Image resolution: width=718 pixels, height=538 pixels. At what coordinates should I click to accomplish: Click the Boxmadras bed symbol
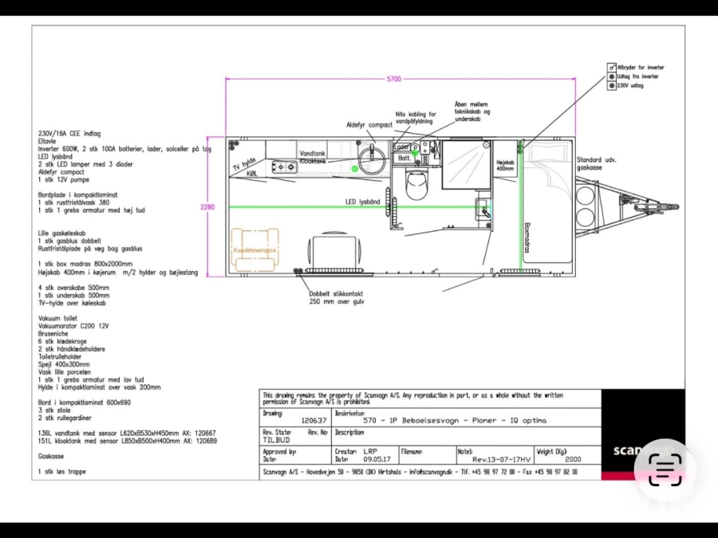tap(547, 207)
